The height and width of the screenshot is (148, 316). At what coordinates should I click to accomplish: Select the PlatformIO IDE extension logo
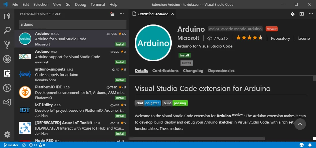(x=25, y=92)
